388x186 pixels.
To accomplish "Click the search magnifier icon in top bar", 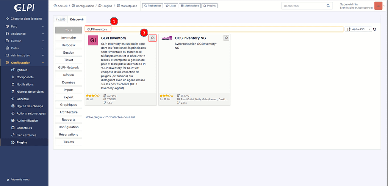I will 328,6.
